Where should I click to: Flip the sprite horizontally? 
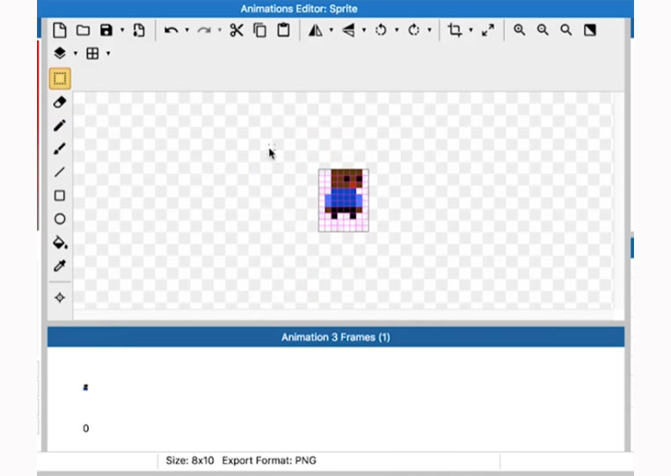tap(316, 31)
